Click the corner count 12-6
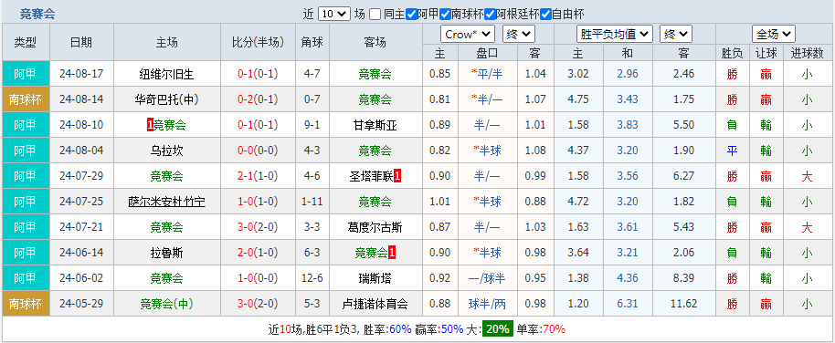This screenshot has width=835, height=343. 312,278
